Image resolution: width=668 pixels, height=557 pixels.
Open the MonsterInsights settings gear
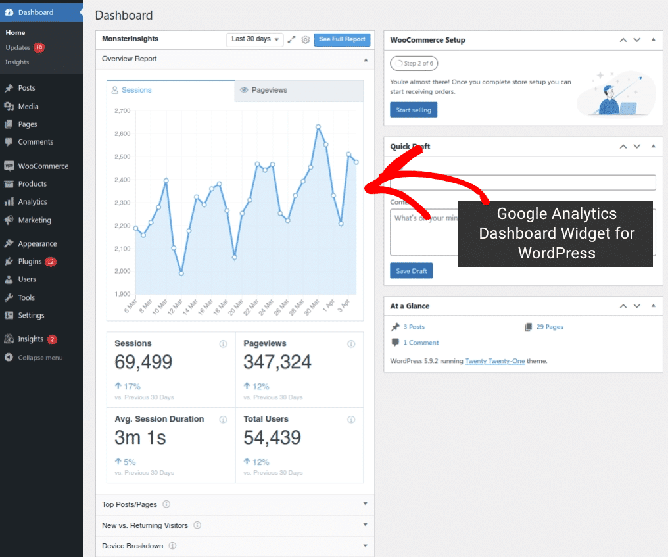click(305, 39)
